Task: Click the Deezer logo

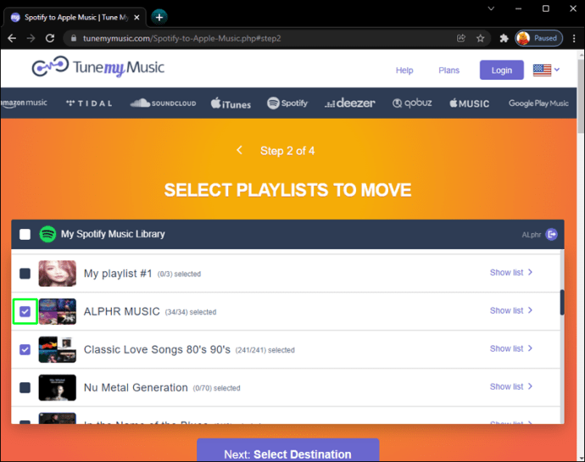Action: 350,103
